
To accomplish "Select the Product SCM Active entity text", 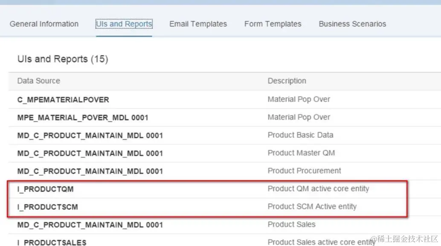I will (312, 206).
